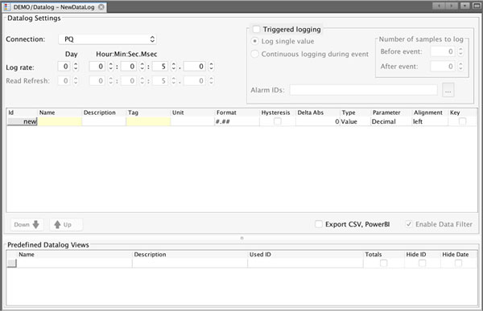Image resolution: width=483 pixels, height=311 pixels.
Task: Click the Name column header in datalog table
Action: 60,113
